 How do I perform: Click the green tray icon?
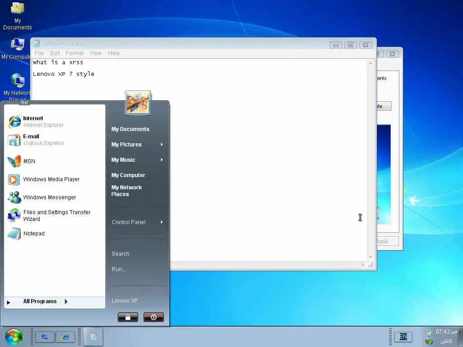pos(429,341)
